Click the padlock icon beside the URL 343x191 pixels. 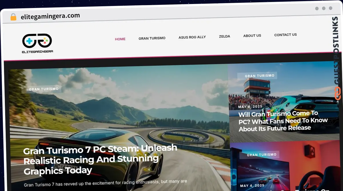[x=13, y=17]
